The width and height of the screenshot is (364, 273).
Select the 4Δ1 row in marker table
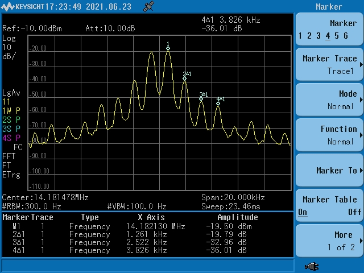(130, 250)
